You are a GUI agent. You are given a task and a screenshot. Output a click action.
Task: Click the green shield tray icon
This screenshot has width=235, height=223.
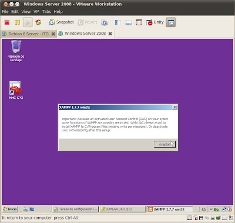216,209
